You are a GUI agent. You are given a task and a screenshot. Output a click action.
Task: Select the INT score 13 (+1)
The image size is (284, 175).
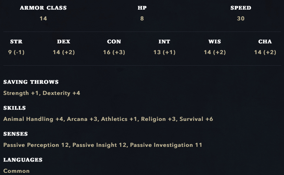(x=164, y=52)
